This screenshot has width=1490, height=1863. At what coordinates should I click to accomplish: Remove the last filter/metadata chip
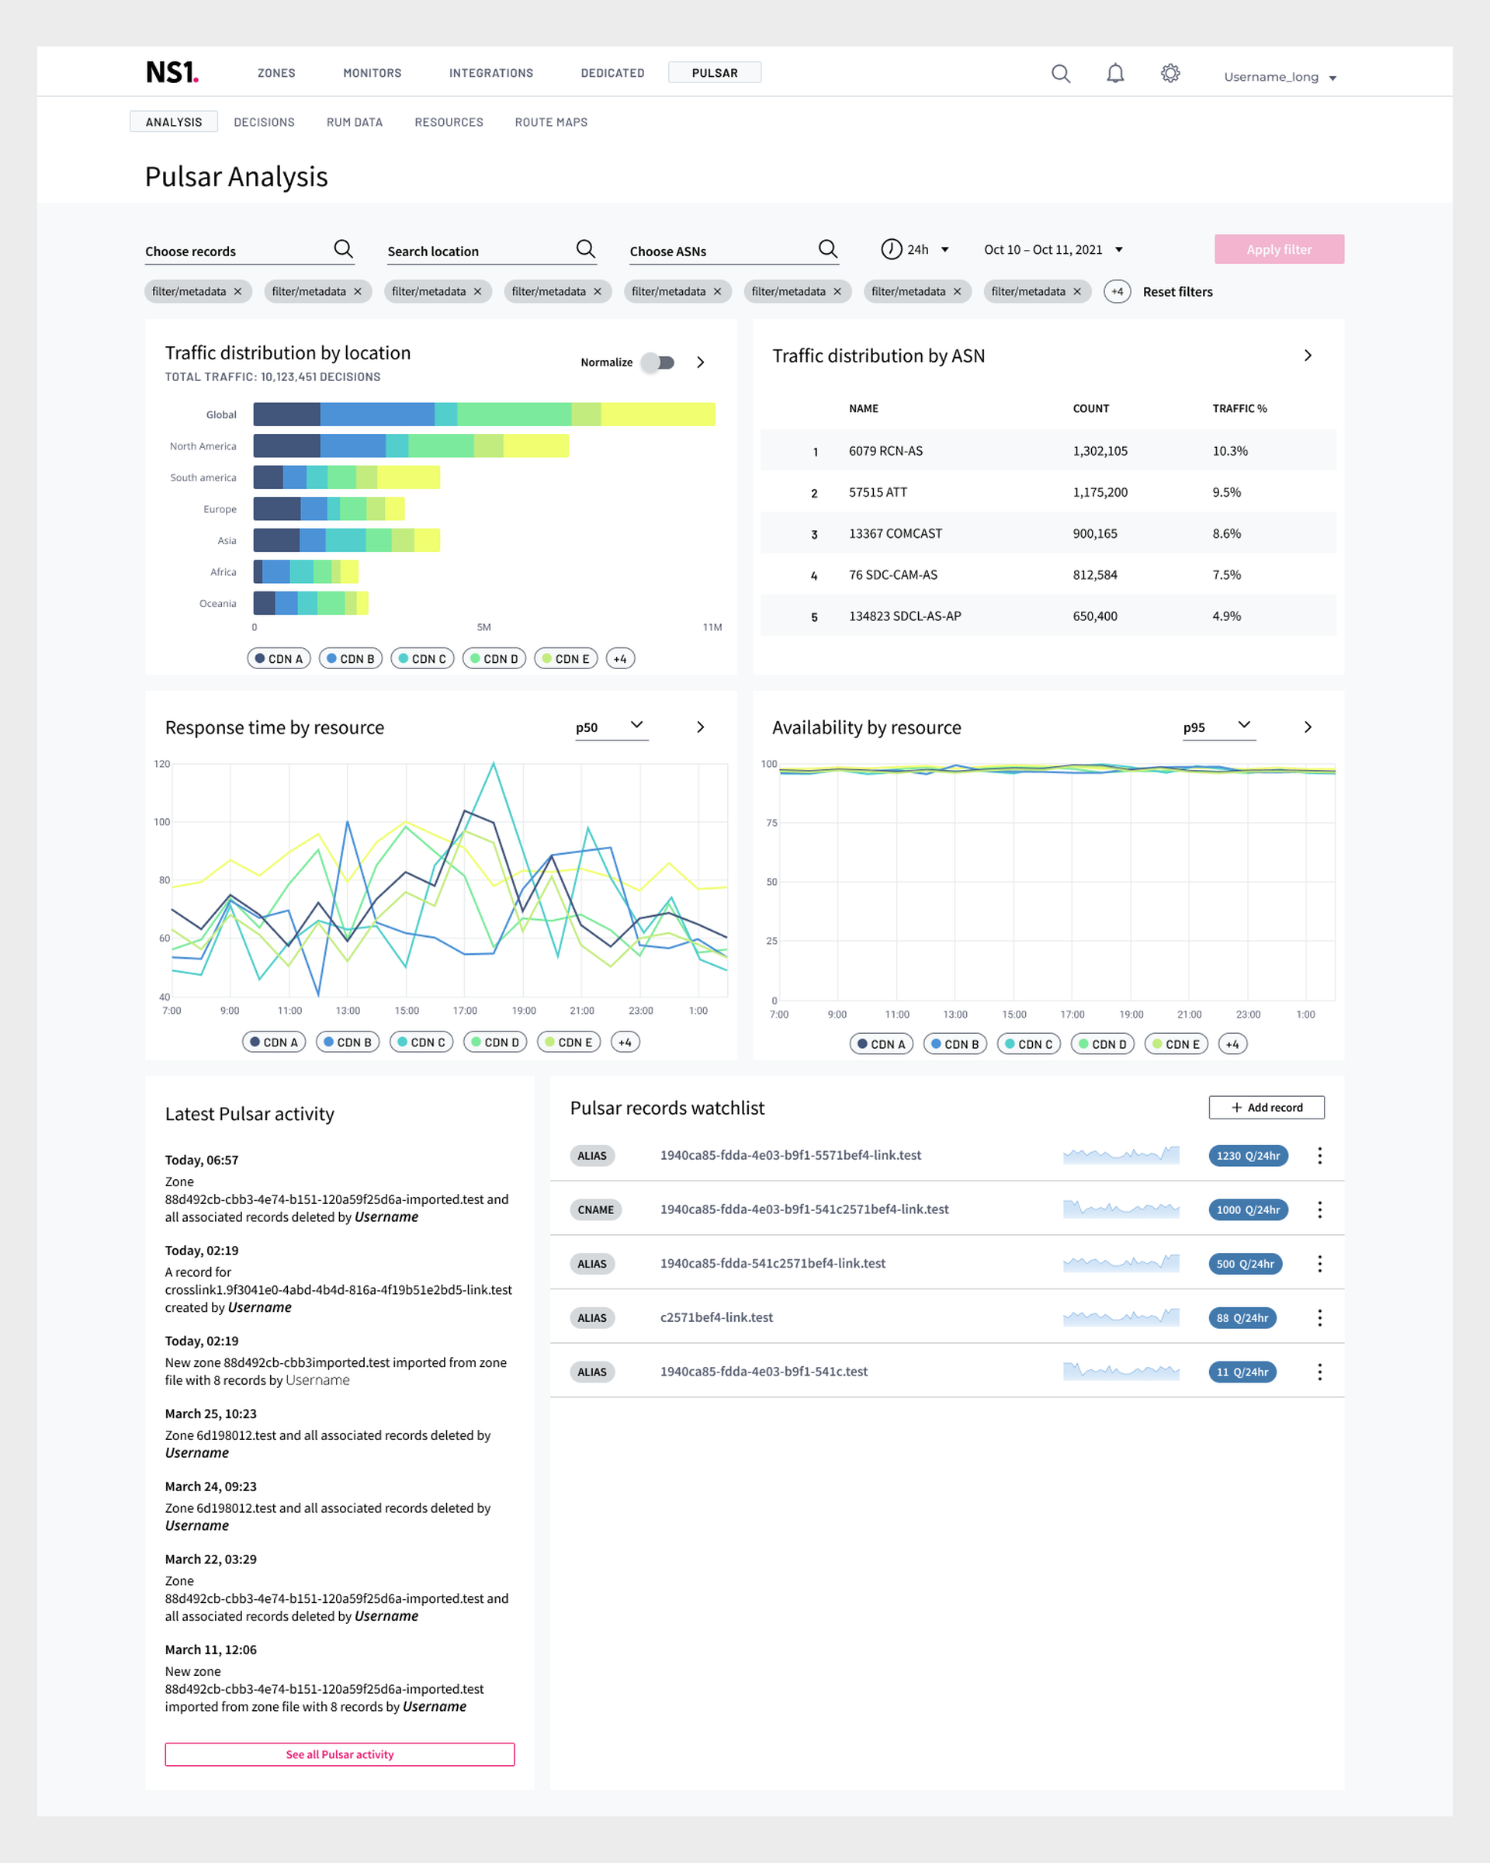1077,292
